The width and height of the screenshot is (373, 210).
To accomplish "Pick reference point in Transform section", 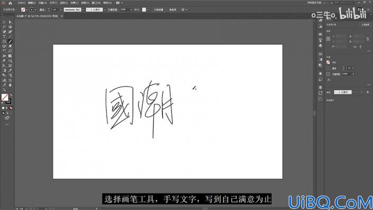I will [328, 39].
